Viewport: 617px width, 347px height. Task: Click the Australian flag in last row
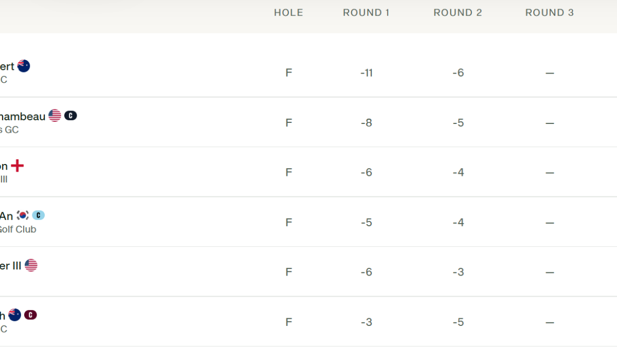coord(15,315)
